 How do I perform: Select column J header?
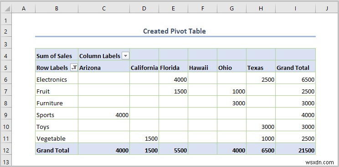pos(327,8)
